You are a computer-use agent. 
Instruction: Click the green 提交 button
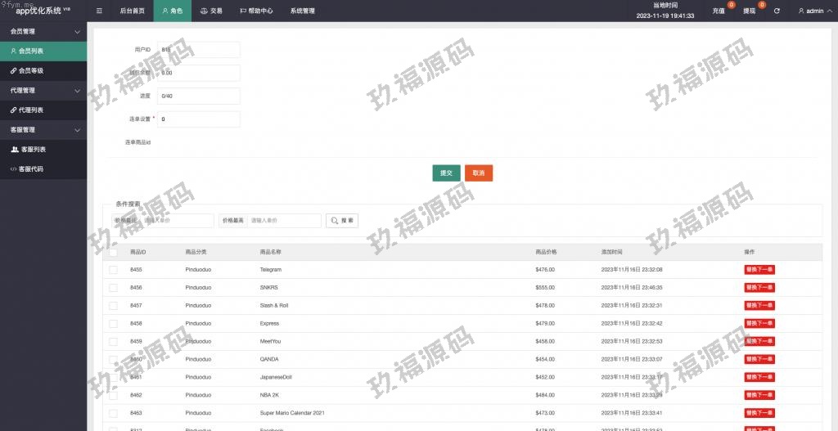click(x=446, y=173)
